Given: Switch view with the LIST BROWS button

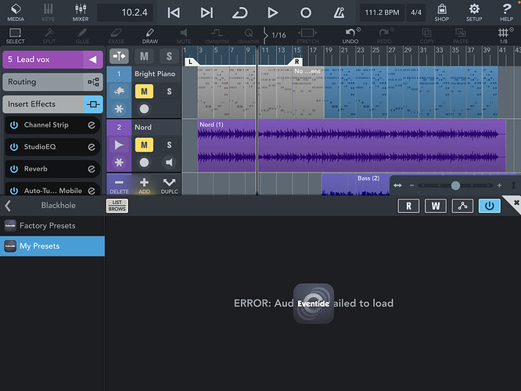Looking at the screenshot, I should coord(117,206).
